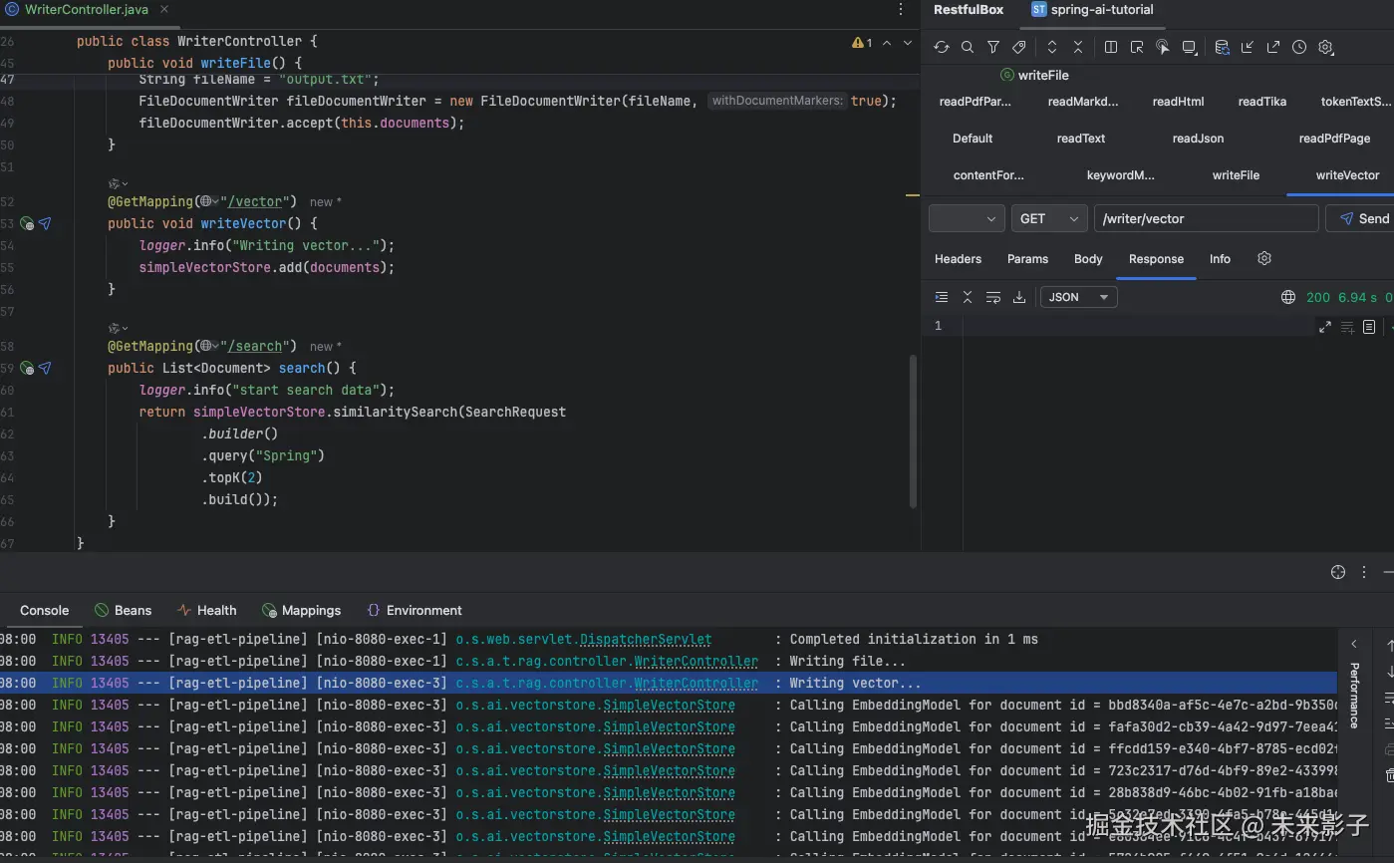Click the paper plane gutter icon beside writeVector
1394x863 pixels.
point(45,224)
